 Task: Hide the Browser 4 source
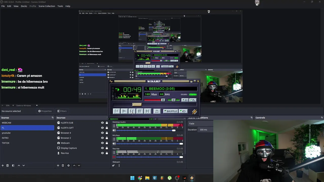tap(102, 133)
